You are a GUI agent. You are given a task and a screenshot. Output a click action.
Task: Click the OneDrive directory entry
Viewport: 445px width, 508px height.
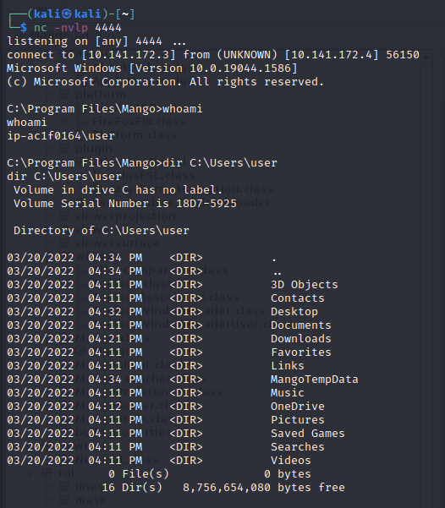tap(298, 407)
